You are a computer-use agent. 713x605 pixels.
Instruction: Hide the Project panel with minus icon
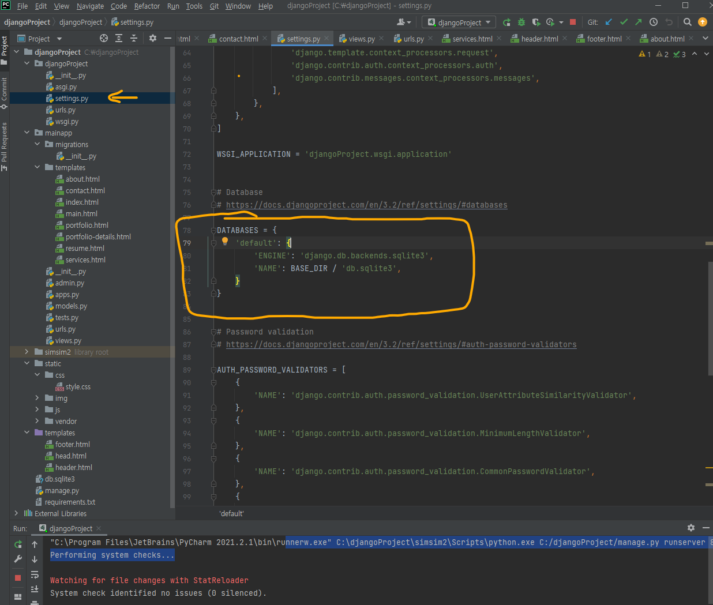coord(168,39)
